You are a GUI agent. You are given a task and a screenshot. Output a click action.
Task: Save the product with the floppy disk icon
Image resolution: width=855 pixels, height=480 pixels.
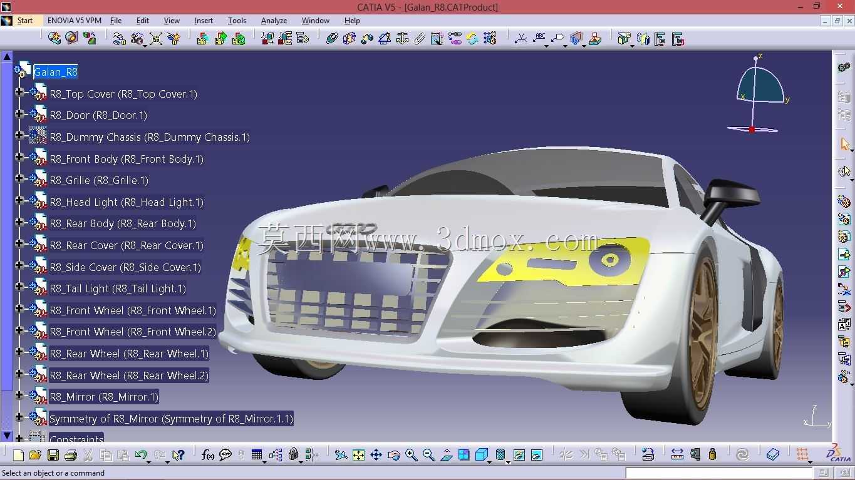(53, 455)
